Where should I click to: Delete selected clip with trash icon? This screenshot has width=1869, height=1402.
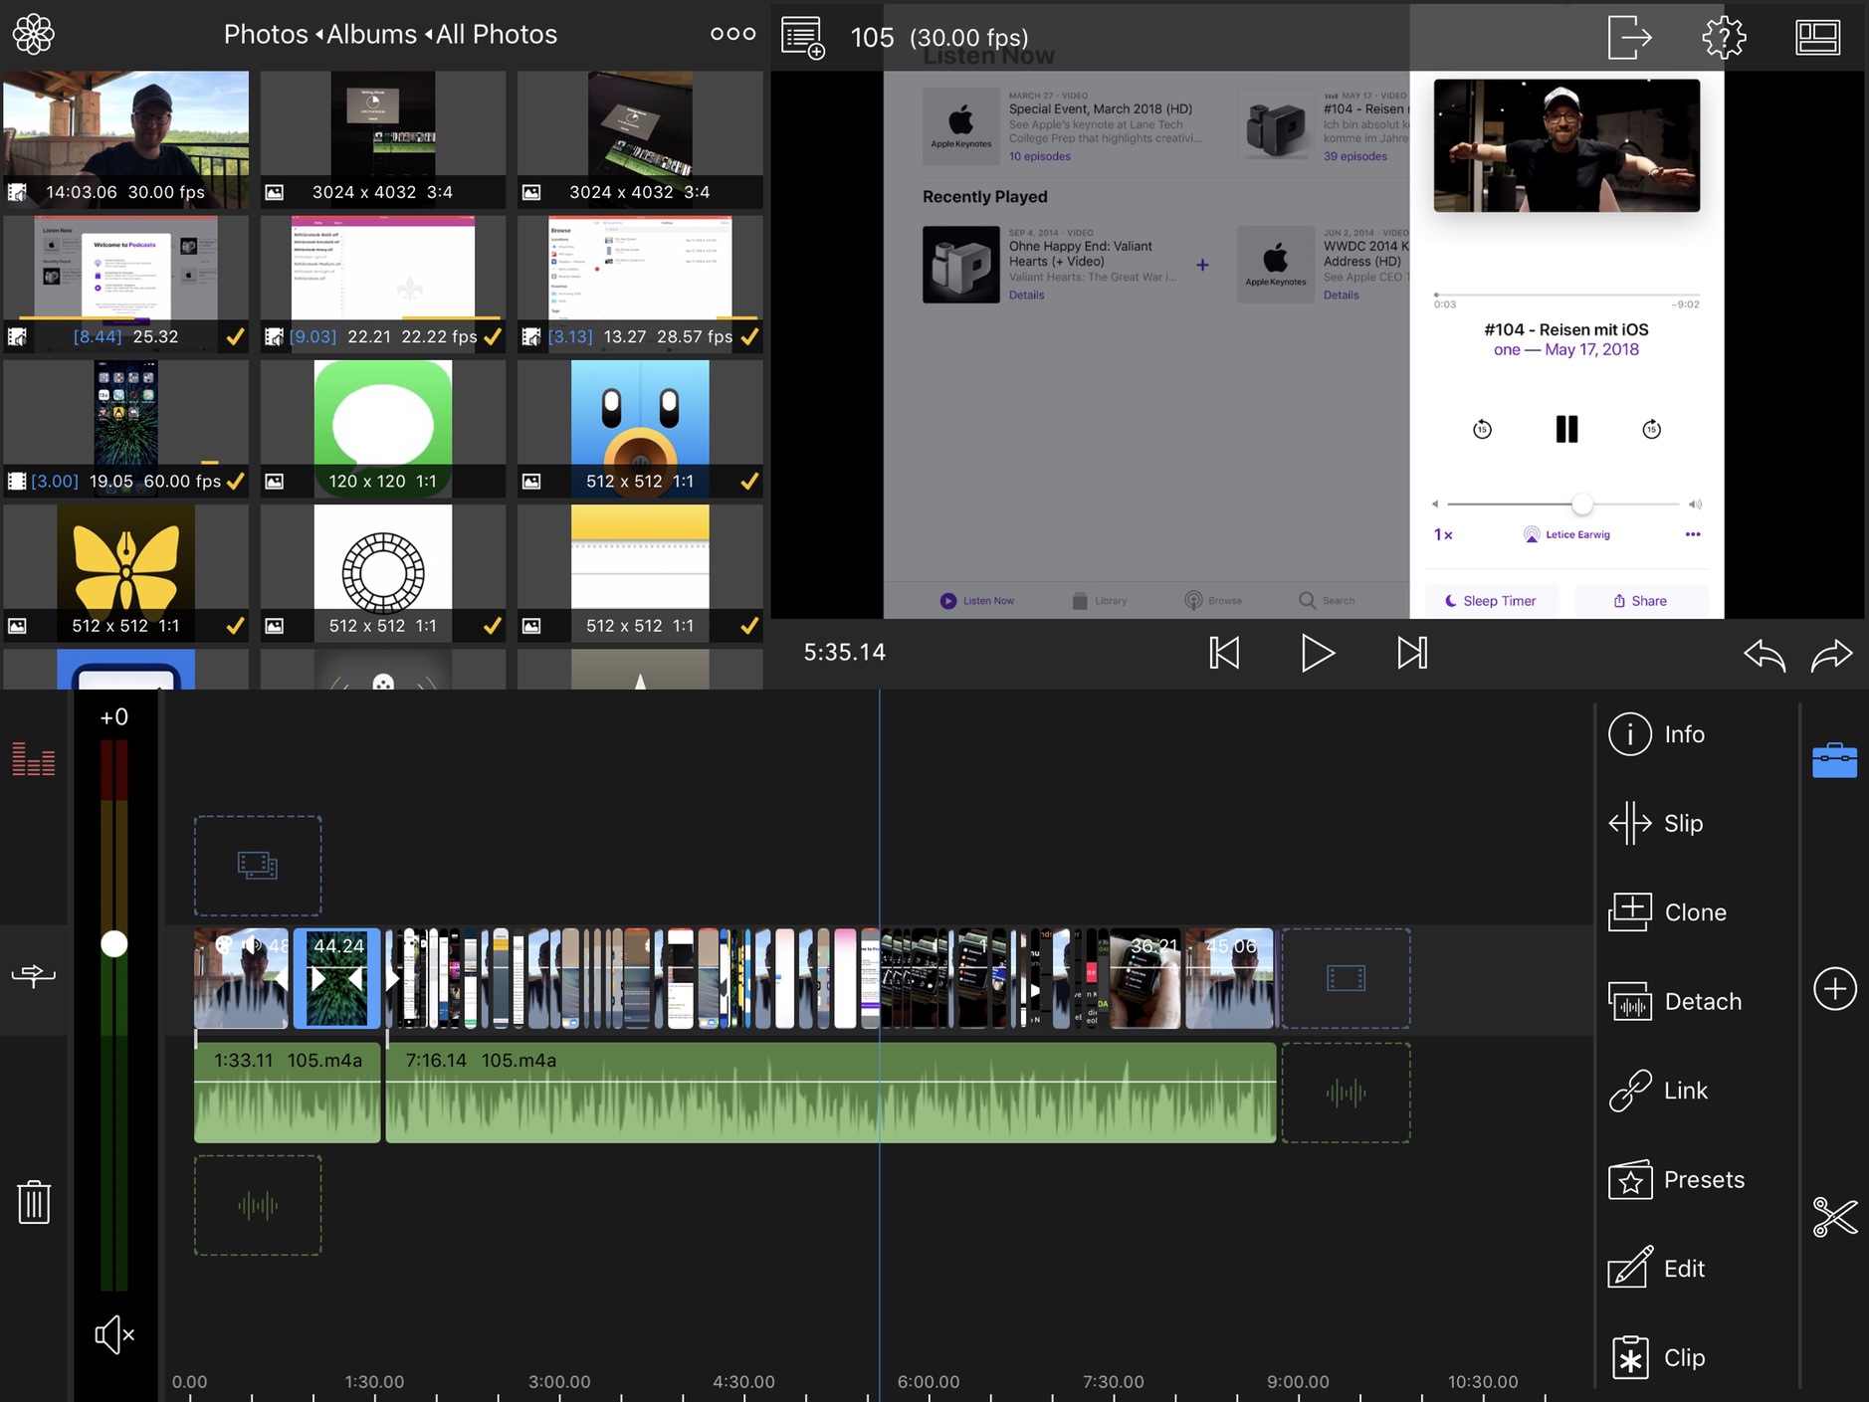(34, 1202)
